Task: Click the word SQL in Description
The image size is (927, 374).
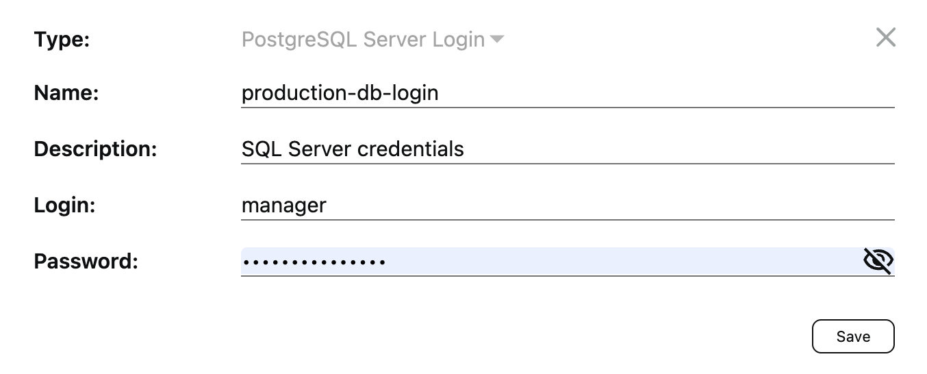Action: [x=262, y=149]
